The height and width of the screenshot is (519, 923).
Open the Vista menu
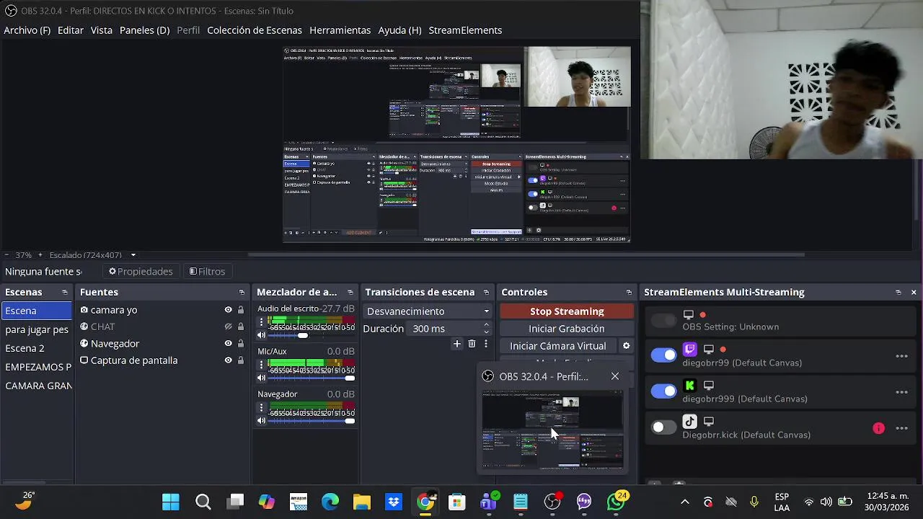[x=102, y=30]
